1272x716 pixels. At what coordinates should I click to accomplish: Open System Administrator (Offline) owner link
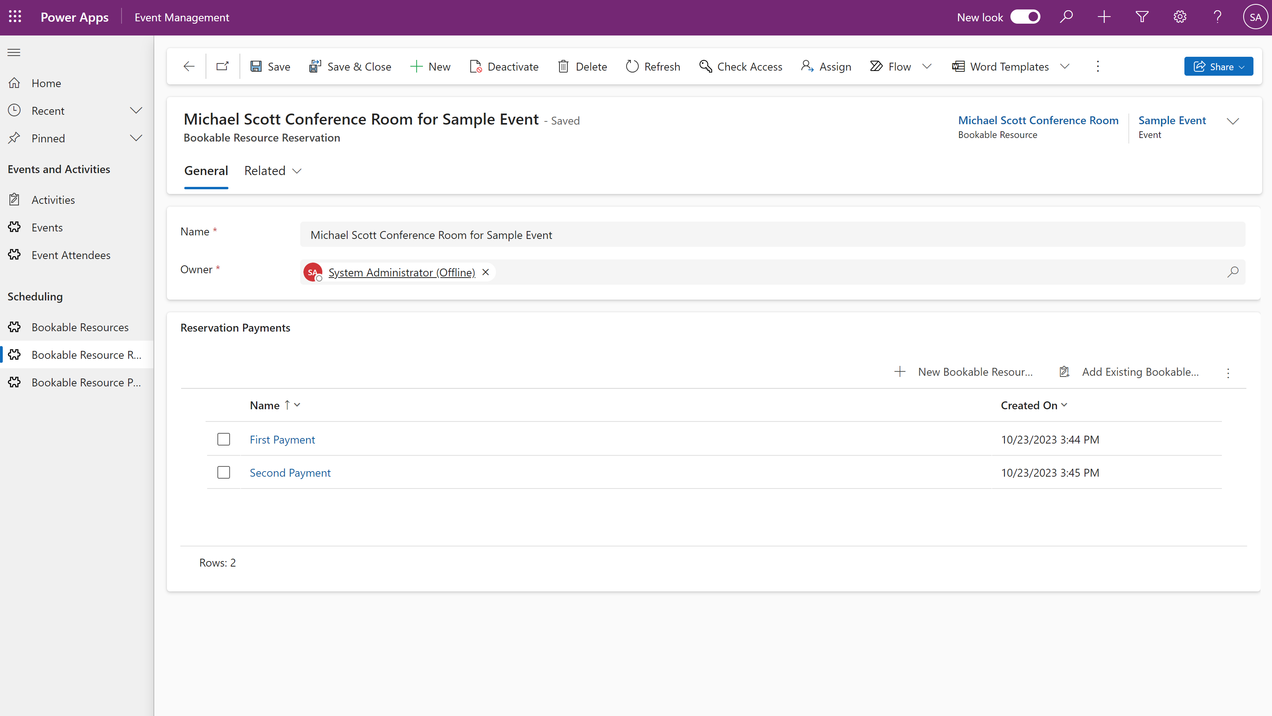click(x=402, y=272)
